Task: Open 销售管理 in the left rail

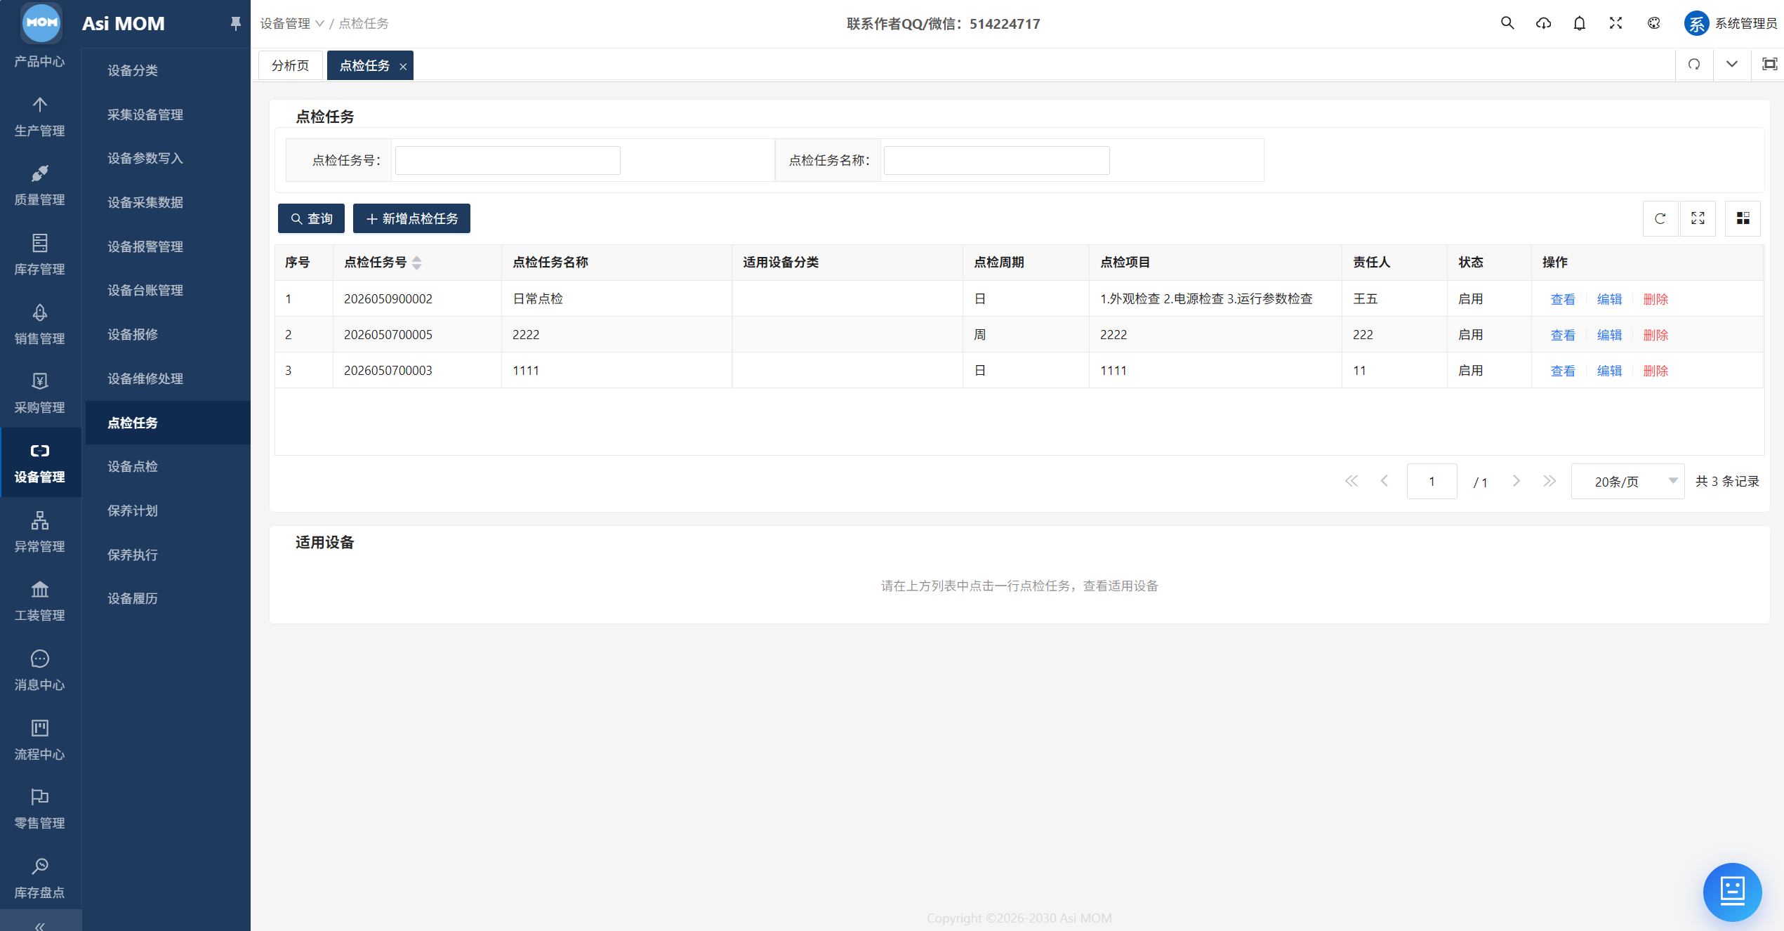Action: coord(40,325)
